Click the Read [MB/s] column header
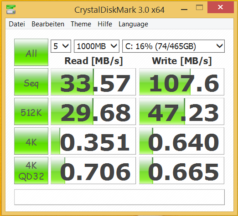Viewport: 238px width, 216px height. [93, 61]
